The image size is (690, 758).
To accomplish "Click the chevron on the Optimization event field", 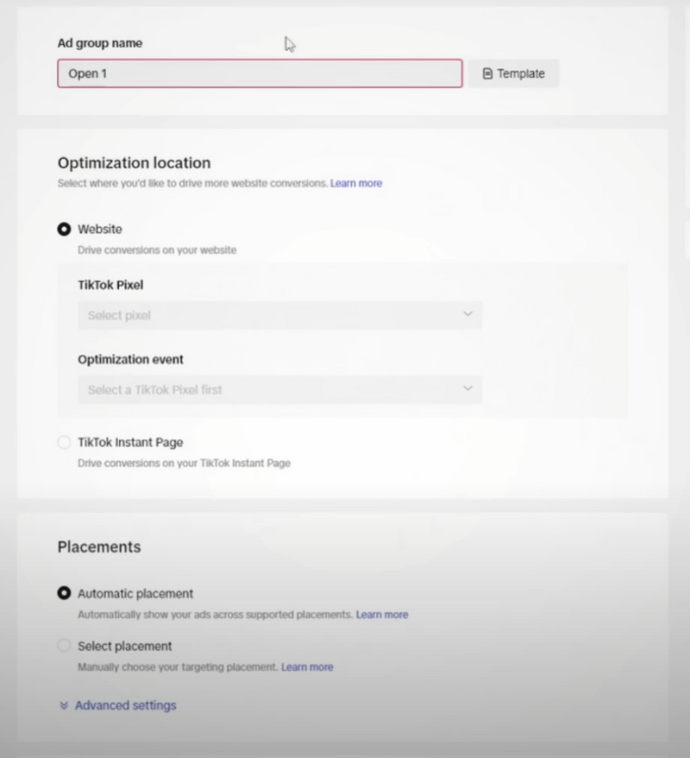I will 467,389.
